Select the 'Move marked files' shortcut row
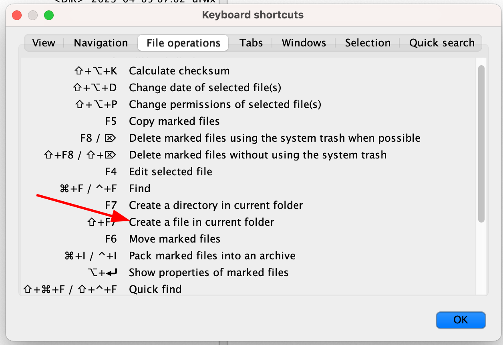This screenshot has height=345, width=503. (175, 239)
